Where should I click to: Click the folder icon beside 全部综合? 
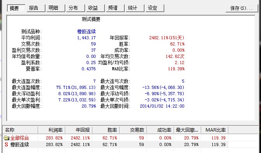point(6,138)
